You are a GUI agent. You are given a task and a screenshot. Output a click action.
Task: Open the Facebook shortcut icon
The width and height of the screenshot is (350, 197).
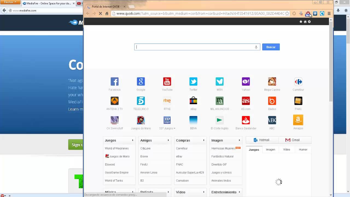(x=115, y=82)
